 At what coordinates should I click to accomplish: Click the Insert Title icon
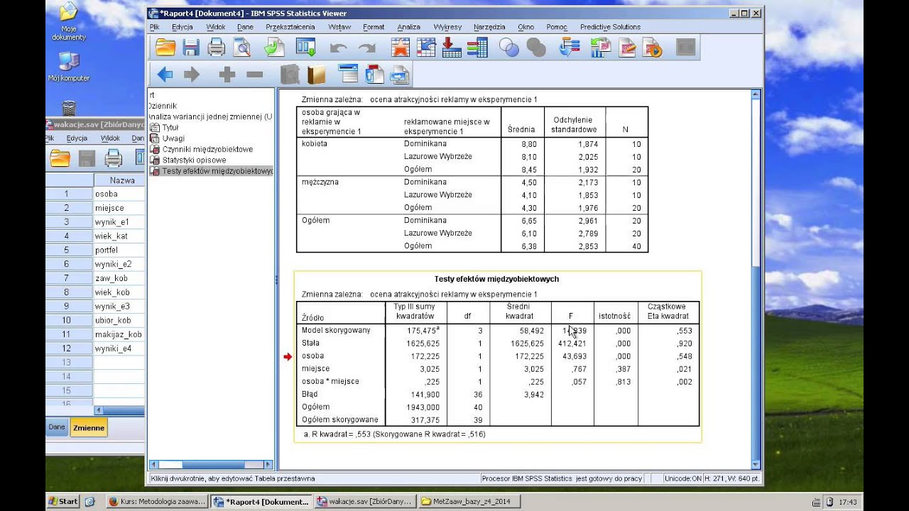point(374,74)
